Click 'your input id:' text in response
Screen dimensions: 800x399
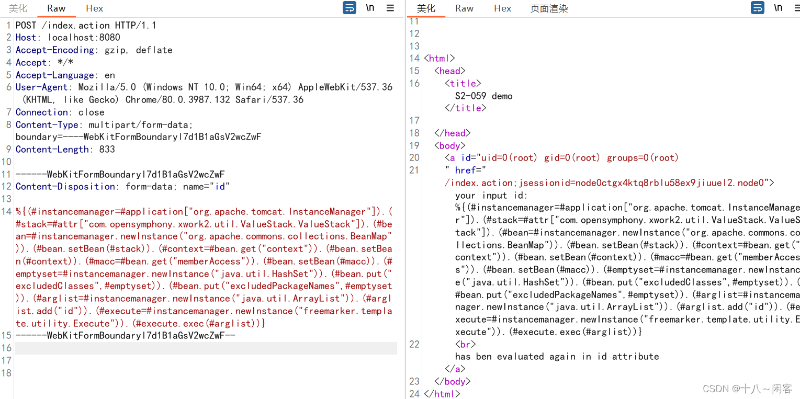coord(492,195)
